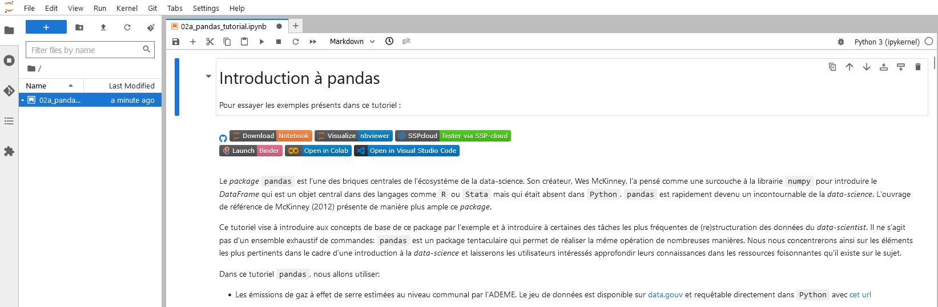
Task: Select the Python 3 (ipykernel) kernel name
Action: 887,42
